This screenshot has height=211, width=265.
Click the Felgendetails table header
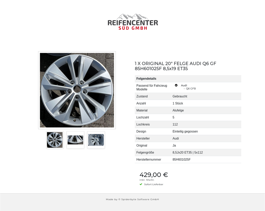188,79
